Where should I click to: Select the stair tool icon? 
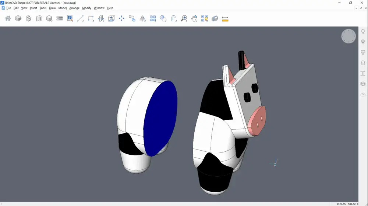coord(28,18)
